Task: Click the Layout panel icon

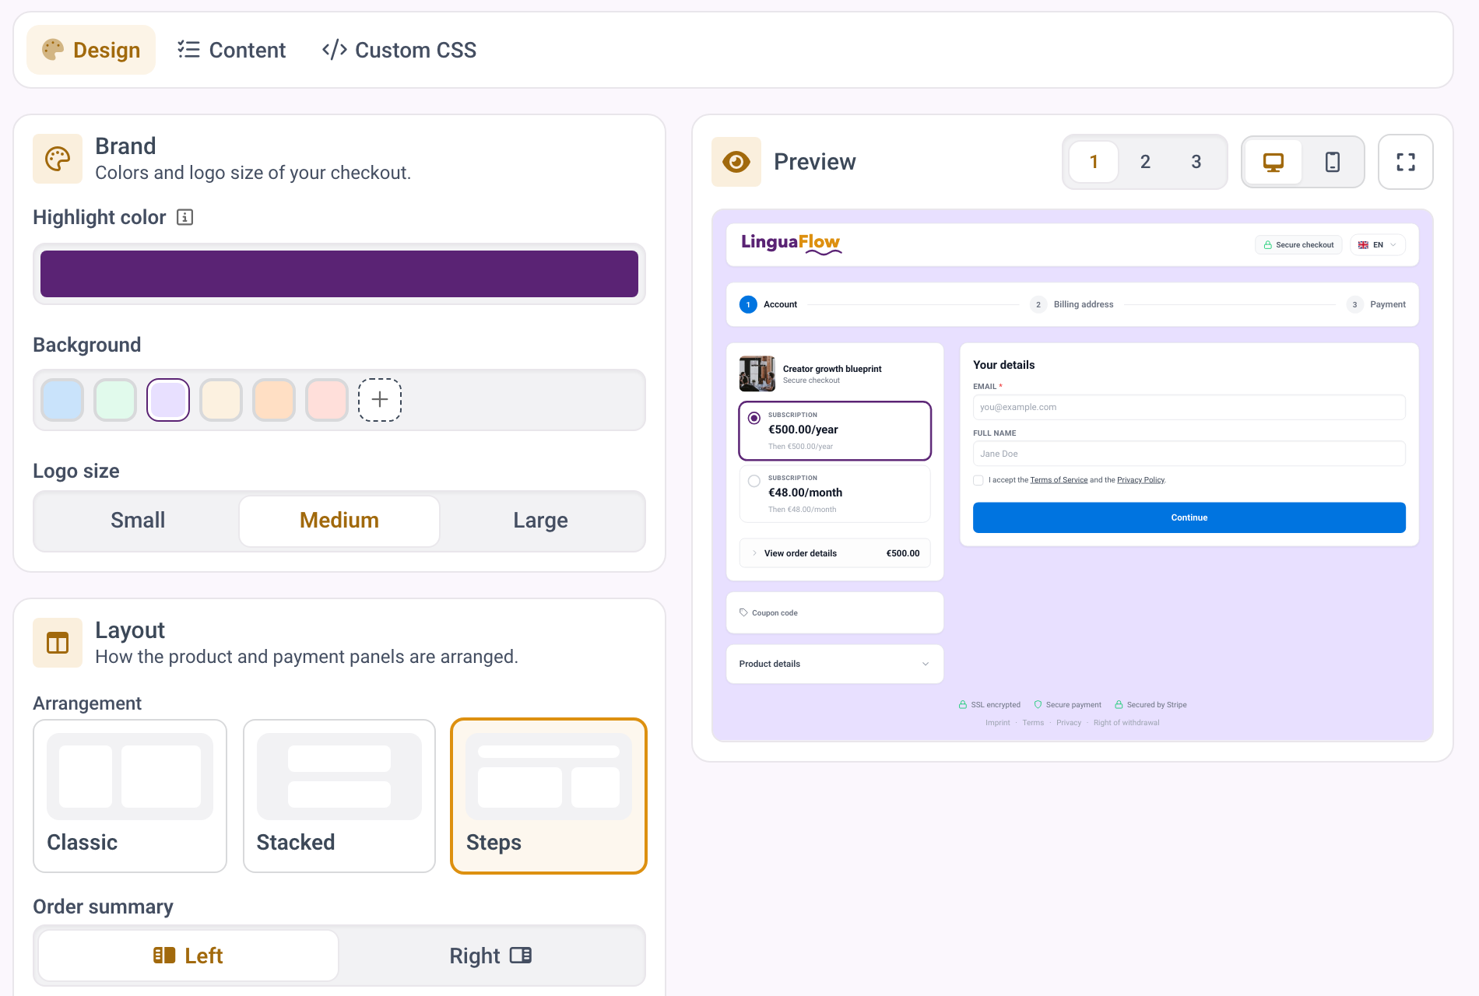Action: tap(58, 643)
